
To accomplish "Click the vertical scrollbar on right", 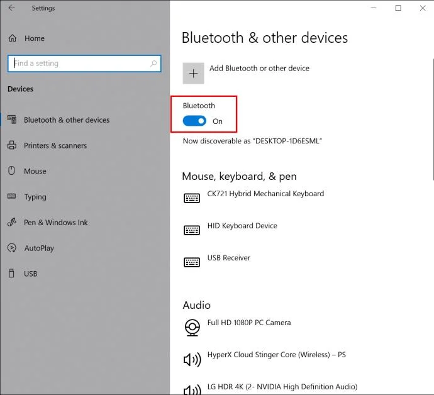I will [x=433, y=119].
